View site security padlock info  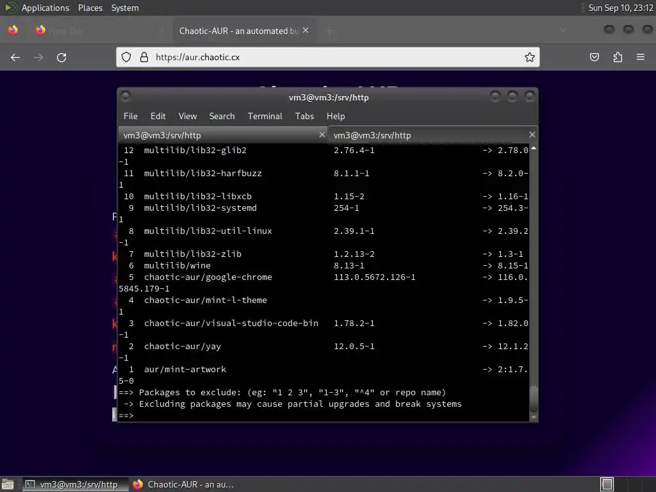[144, 57]
